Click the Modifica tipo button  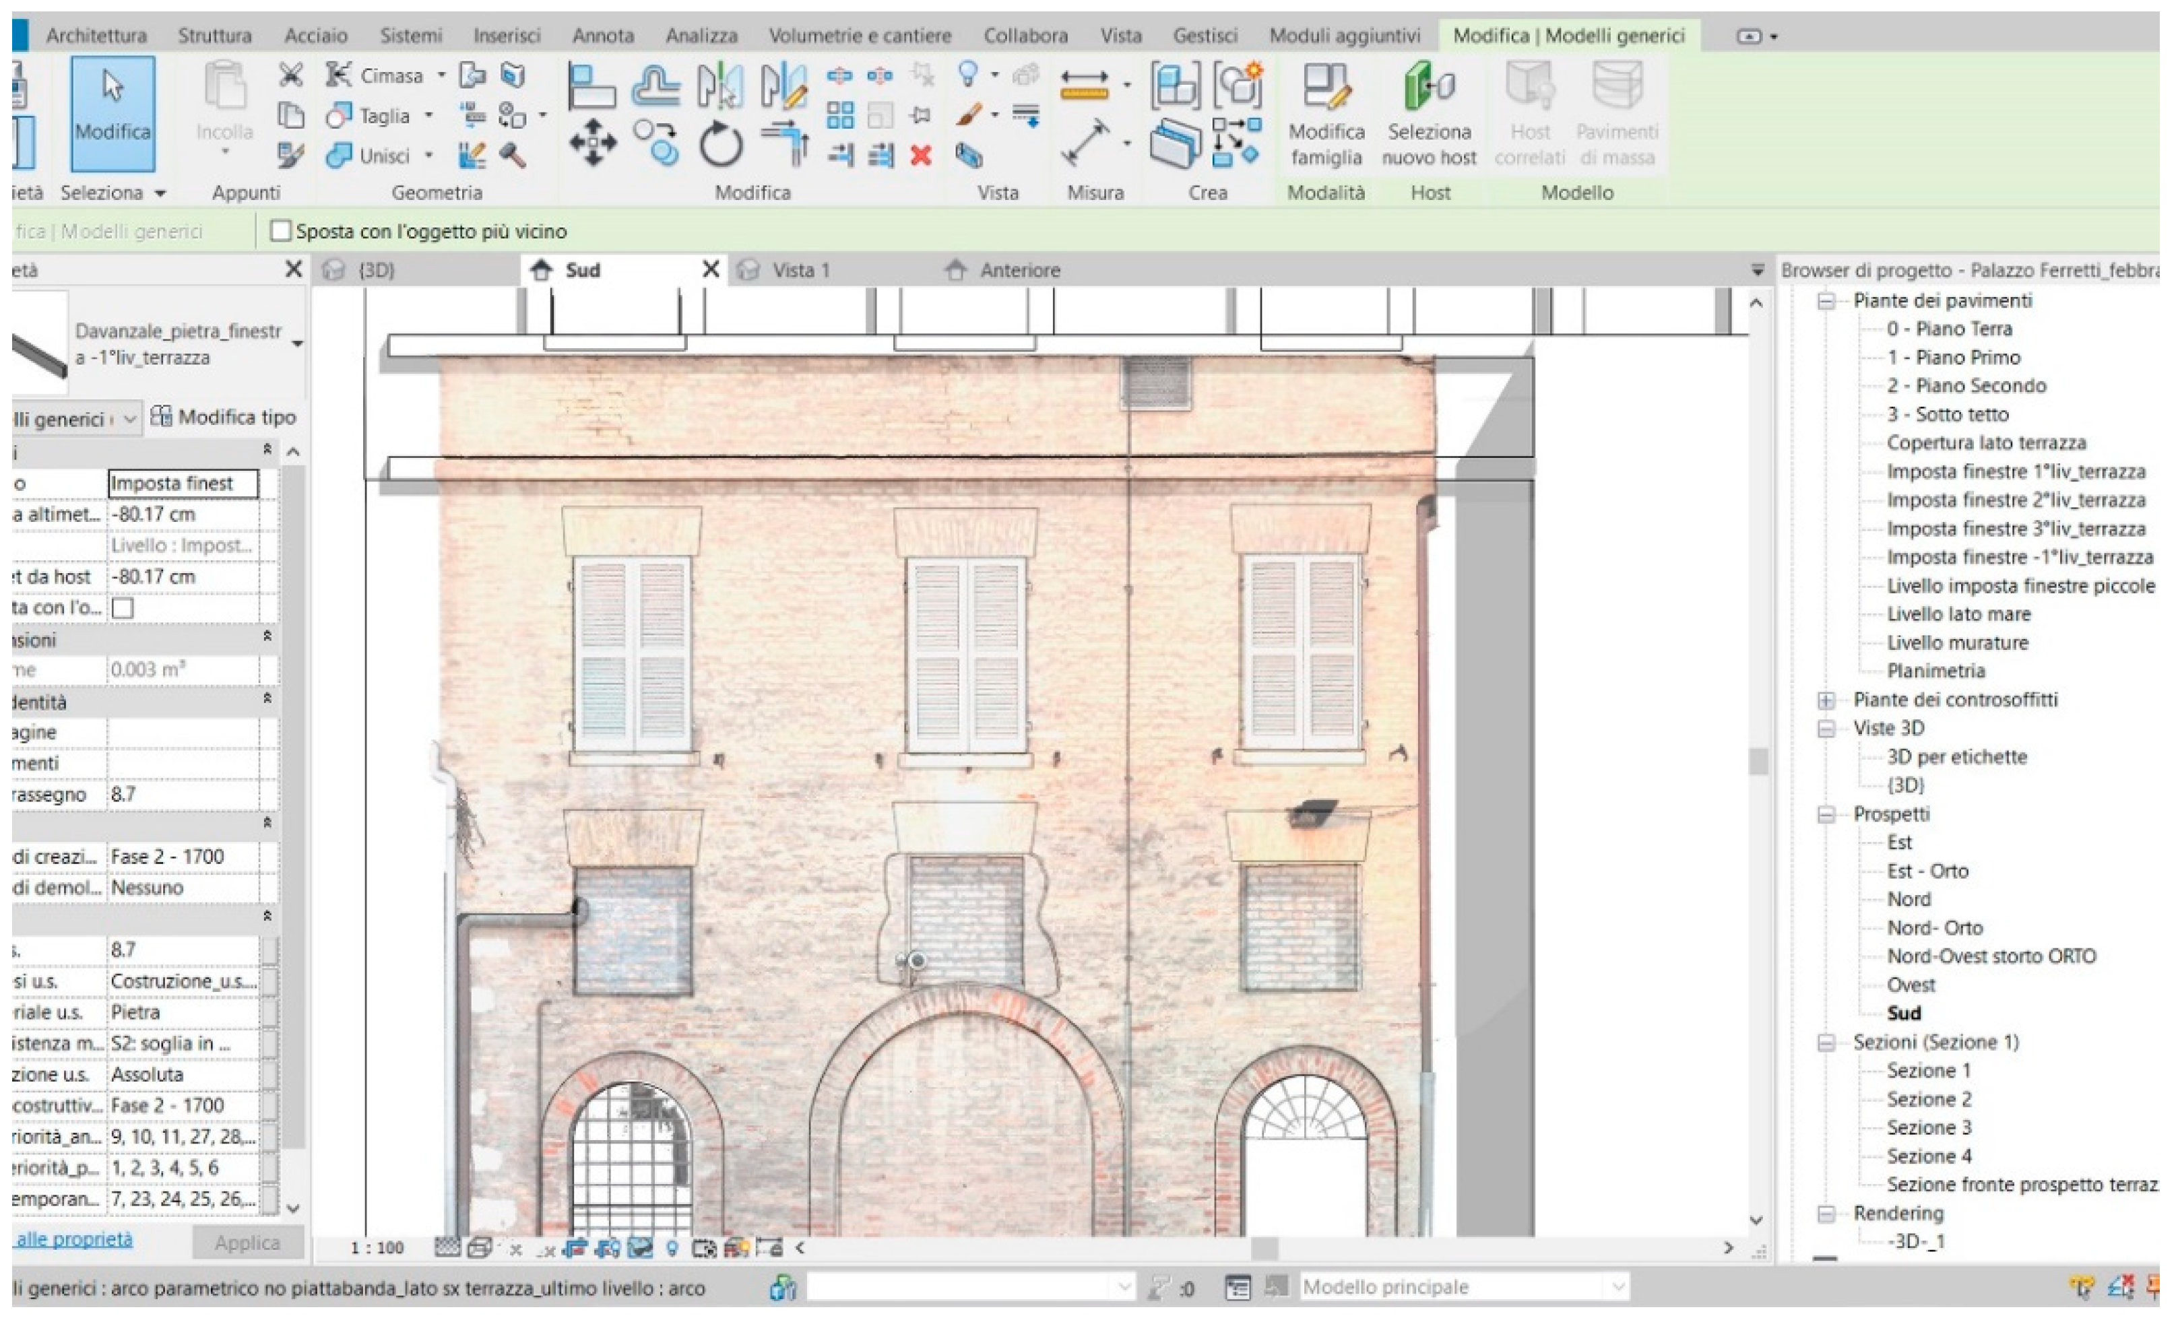[x=224, y=417]
